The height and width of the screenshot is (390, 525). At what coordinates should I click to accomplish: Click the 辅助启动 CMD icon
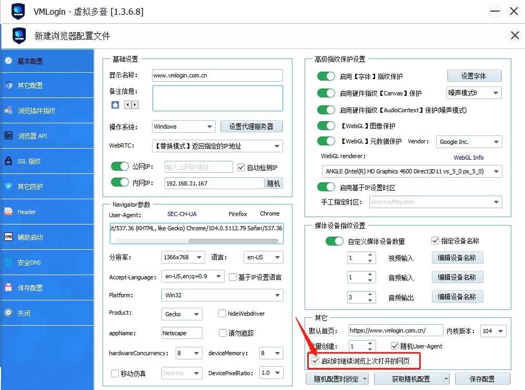pyautogui.click(x=8, y=237)
